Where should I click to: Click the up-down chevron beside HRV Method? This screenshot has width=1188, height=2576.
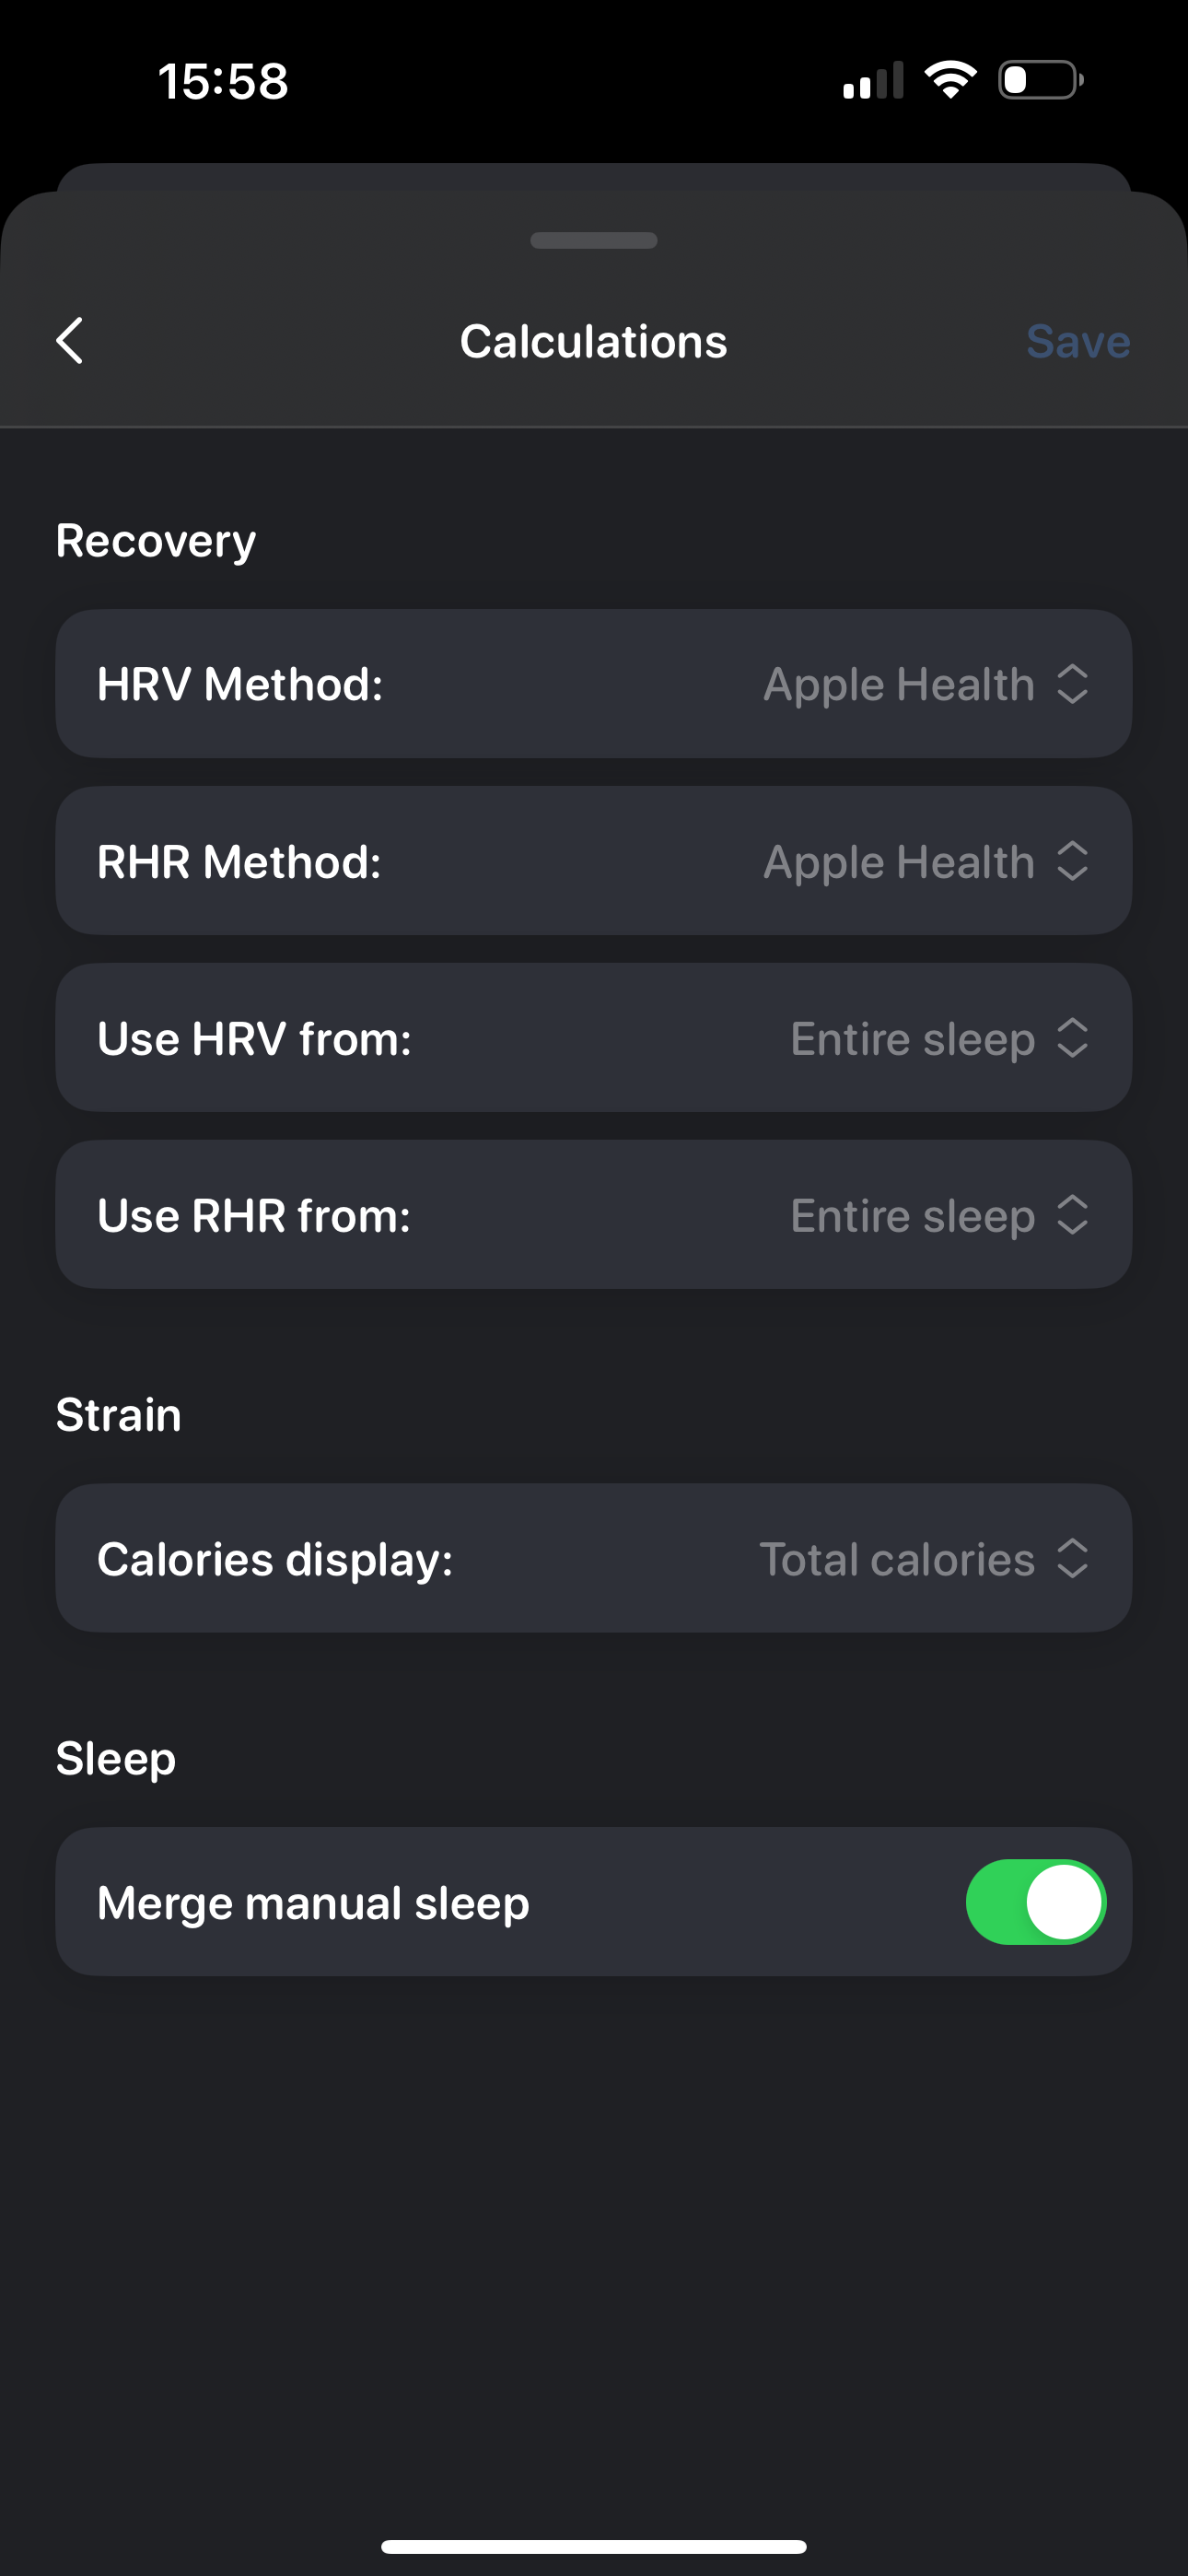click(x=1072, y=684)
